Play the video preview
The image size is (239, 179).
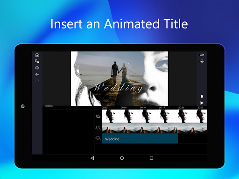202,103
